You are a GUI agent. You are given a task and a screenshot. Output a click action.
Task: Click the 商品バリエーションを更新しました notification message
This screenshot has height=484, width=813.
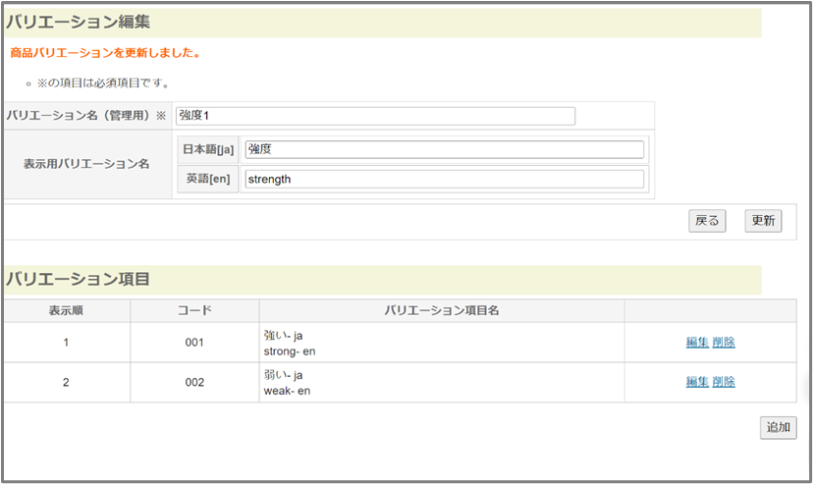105,53
